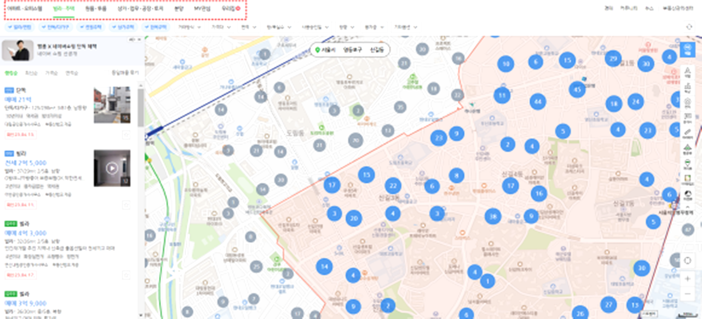Image resolution: width=702 pixels, height=319 pixels.
Task: Open the 아파트·오피스텔 tab
Action: tap(24, 8)
